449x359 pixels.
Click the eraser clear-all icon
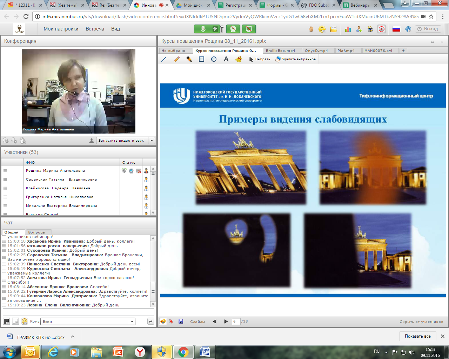click(x=239, y=59)
